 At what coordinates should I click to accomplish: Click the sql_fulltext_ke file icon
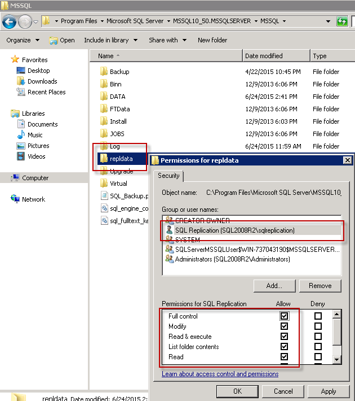tap(104, 220)
